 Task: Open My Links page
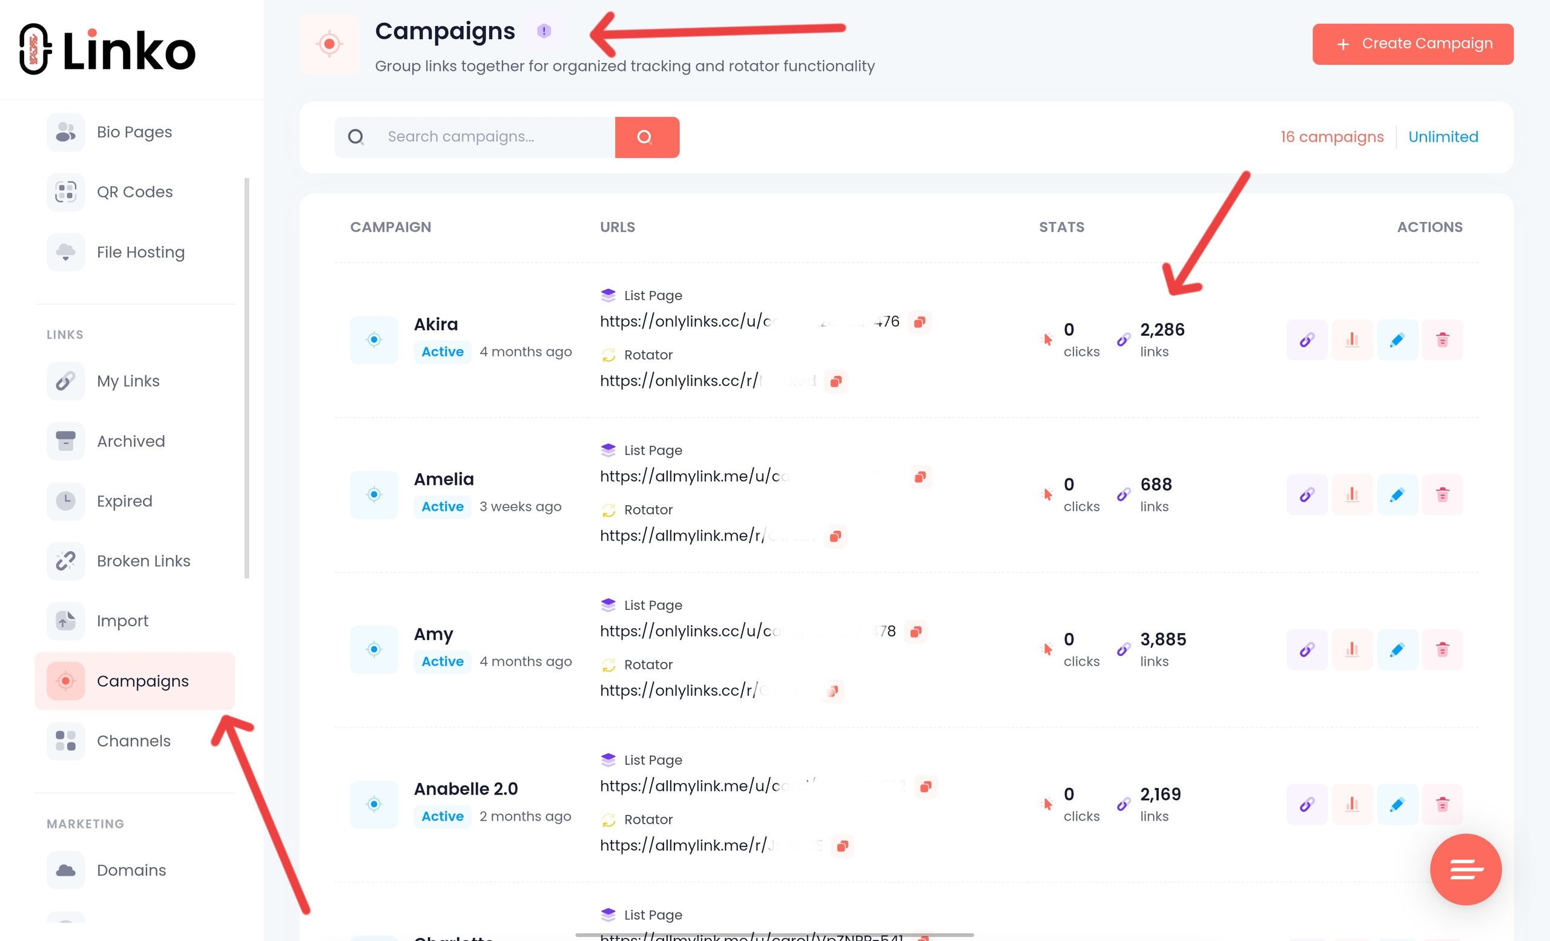134,381
